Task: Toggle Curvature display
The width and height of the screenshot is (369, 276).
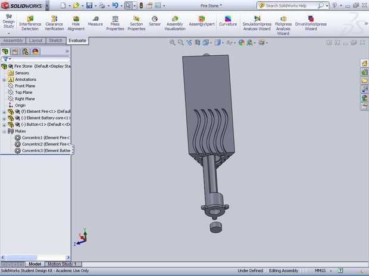Action: (x=228, y=21)
